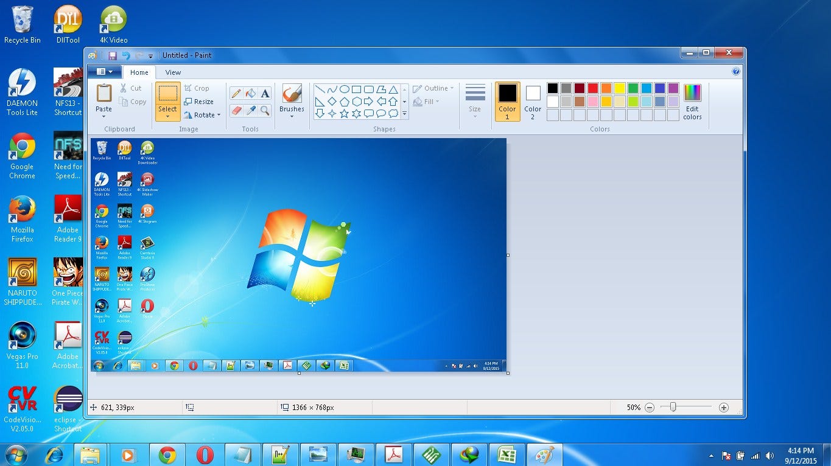Image resolution: width=831 pixels, height=466 pixels.
Task: Click the 50% zoom level text
Action: coord(634,408)
